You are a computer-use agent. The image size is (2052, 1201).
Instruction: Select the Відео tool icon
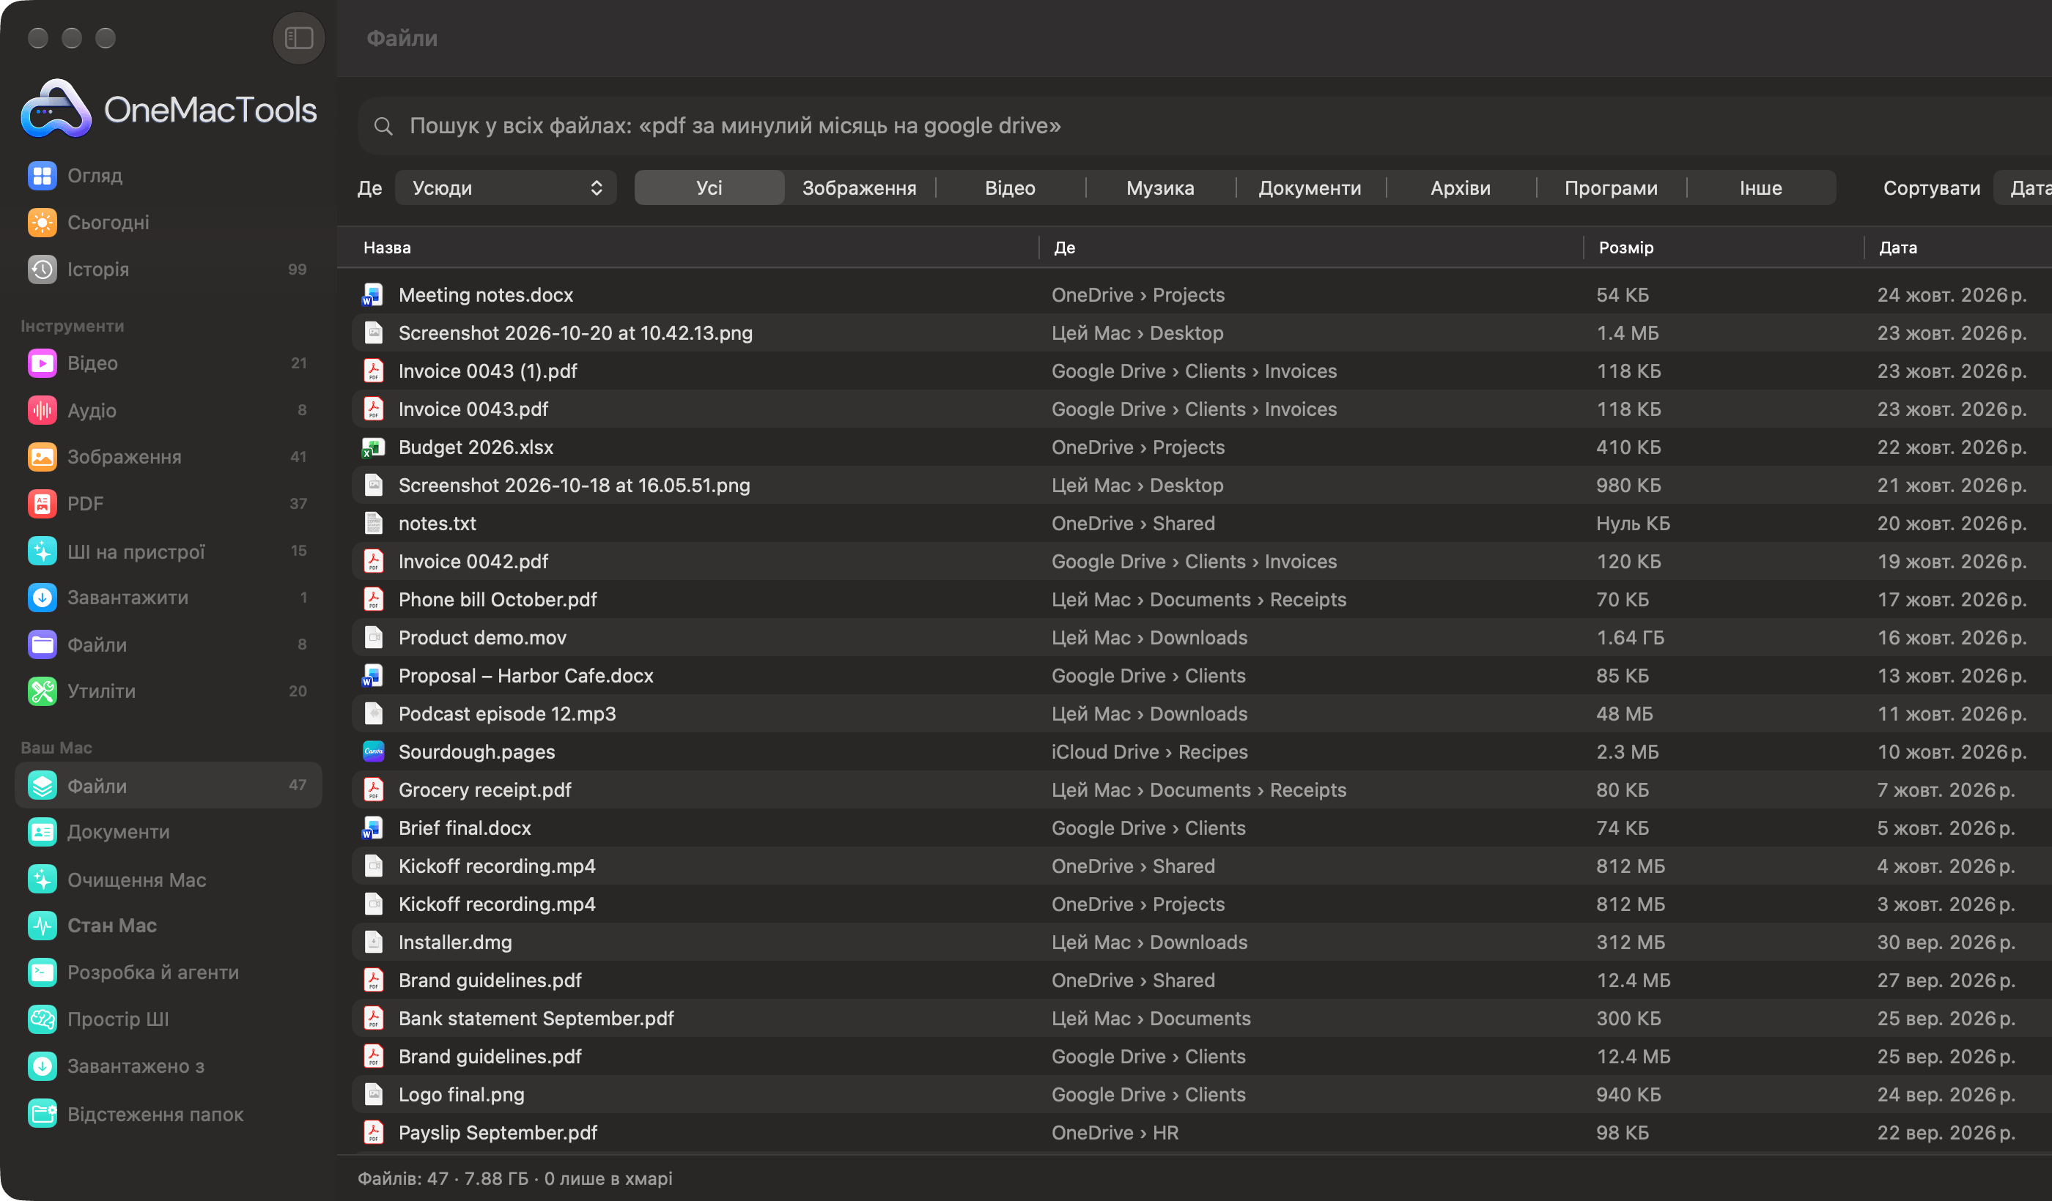[43, 363]
